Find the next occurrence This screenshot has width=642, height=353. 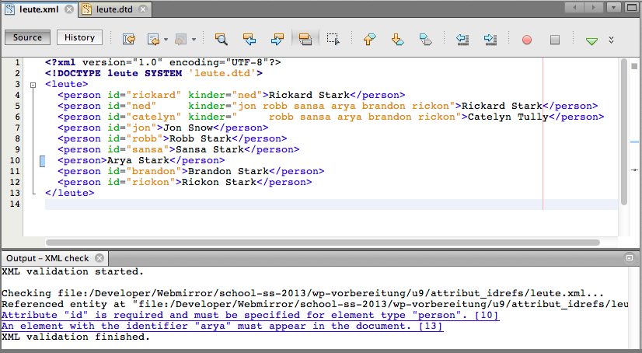277,40
